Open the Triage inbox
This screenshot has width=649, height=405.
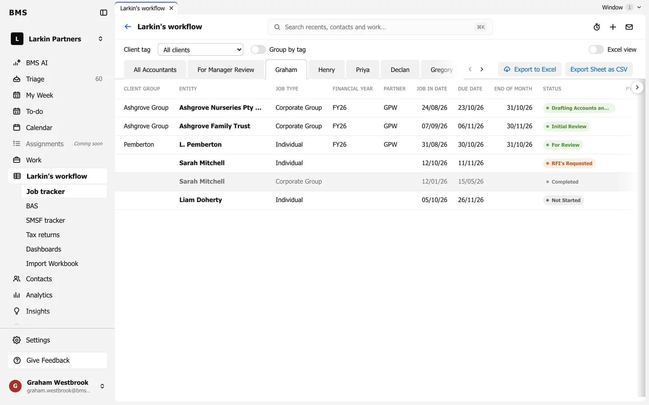click(58, 79)
